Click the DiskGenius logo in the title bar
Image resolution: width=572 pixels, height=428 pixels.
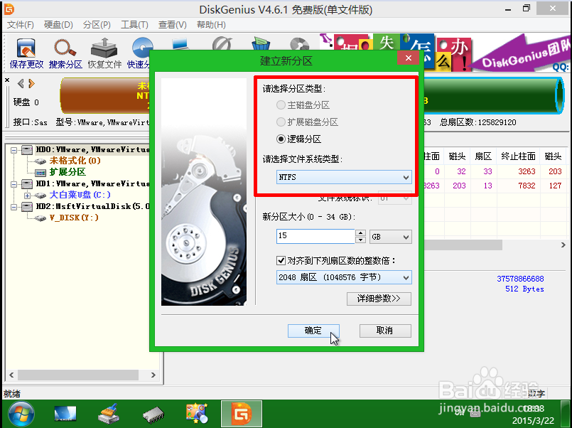9,9
